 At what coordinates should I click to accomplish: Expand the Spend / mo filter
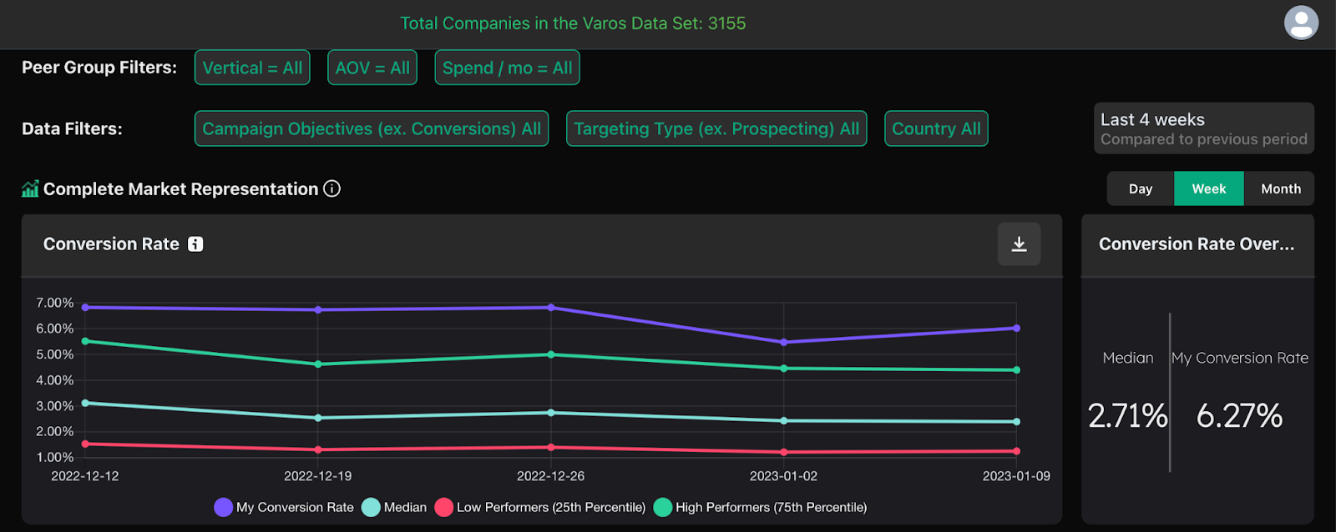click(507, 68)
